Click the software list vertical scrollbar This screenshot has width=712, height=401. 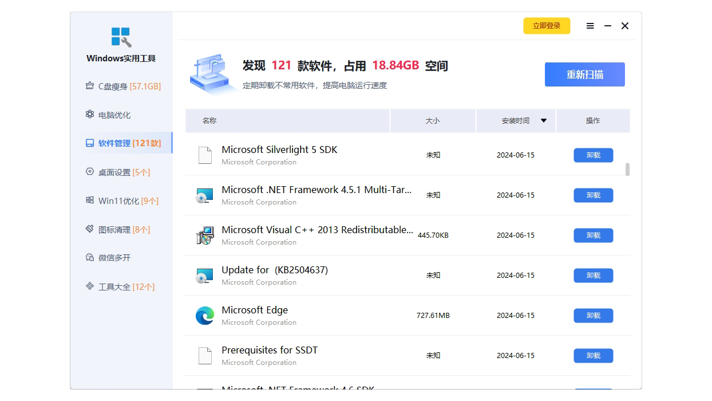point(627,170)
